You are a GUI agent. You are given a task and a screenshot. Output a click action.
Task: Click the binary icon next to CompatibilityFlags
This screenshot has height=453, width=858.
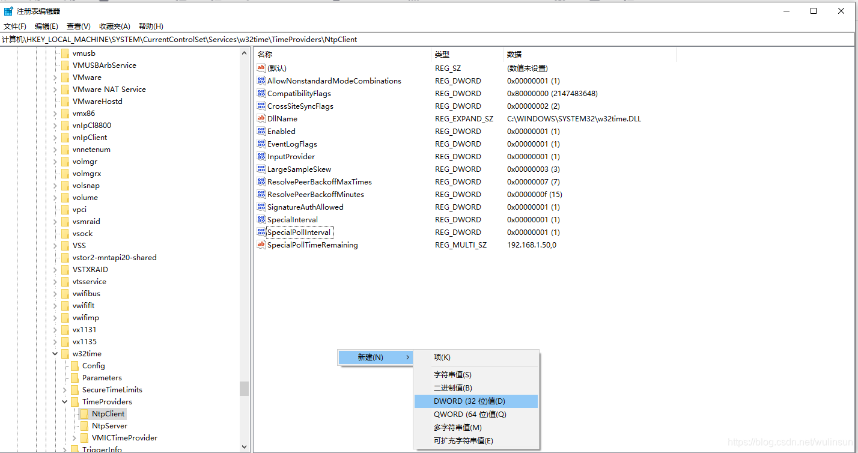262,93
